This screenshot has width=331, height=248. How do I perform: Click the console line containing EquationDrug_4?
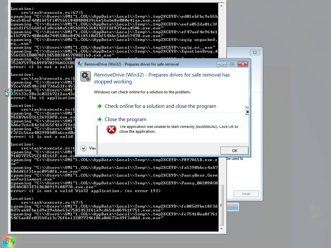point(114,51)
